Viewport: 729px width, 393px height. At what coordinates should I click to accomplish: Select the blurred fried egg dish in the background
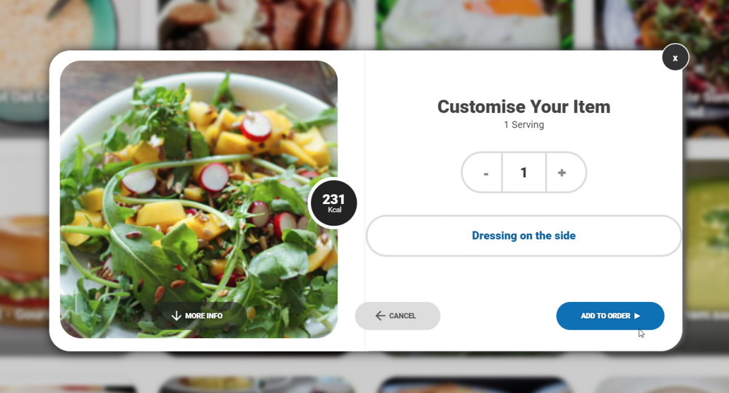467,23
